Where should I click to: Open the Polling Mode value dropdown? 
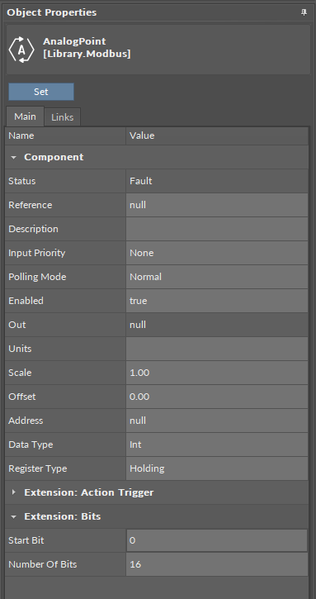click(217, 277)
